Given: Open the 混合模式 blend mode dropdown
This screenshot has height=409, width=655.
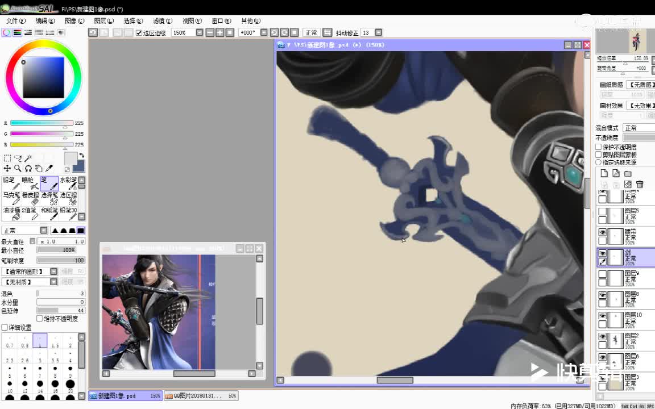Looking at the screenshot, I should 638,128.
